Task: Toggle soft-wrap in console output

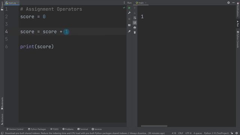Action: [x=135, y=18]
